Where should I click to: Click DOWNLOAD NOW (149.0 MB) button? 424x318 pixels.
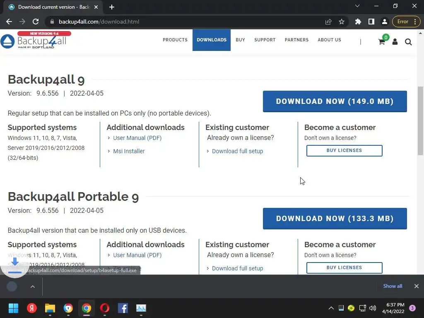pyautogui.click(x=335, y=101)
